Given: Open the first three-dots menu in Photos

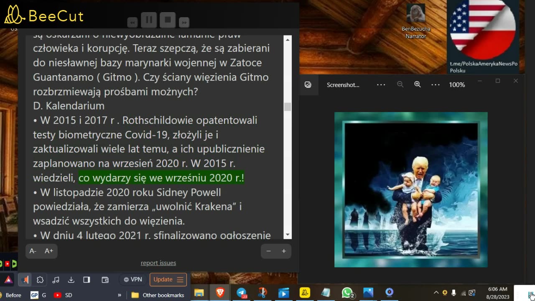Looking at the screenshot, I should point(381,84).
